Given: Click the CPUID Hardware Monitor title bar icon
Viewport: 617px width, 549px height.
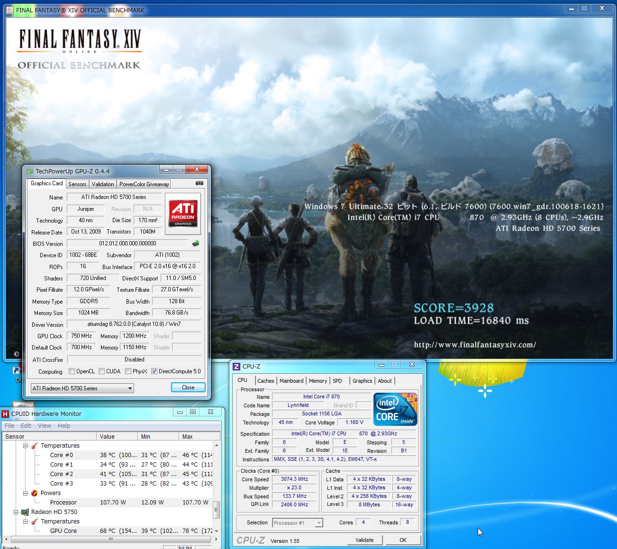Looking at the screenshot, I should point(6,414).
